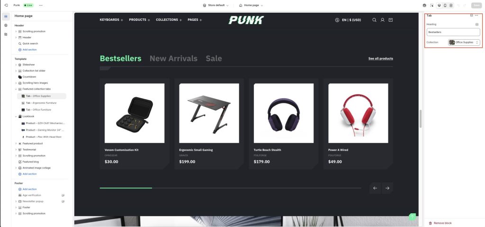Click the next arrow of product slider

pos(387,188)
